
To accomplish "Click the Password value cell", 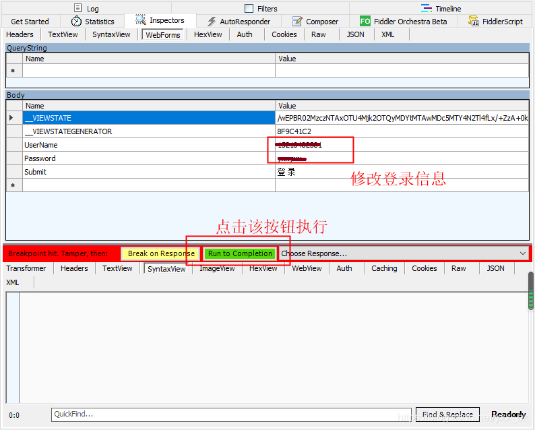I will (x=402, y=158).
